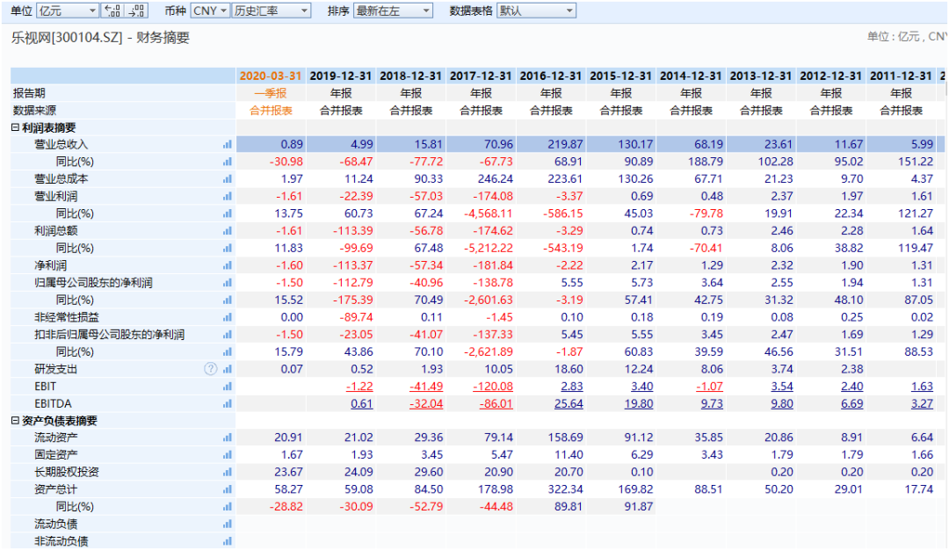
Task: Click the help question mark beside 研发支出
Action: 210,369
